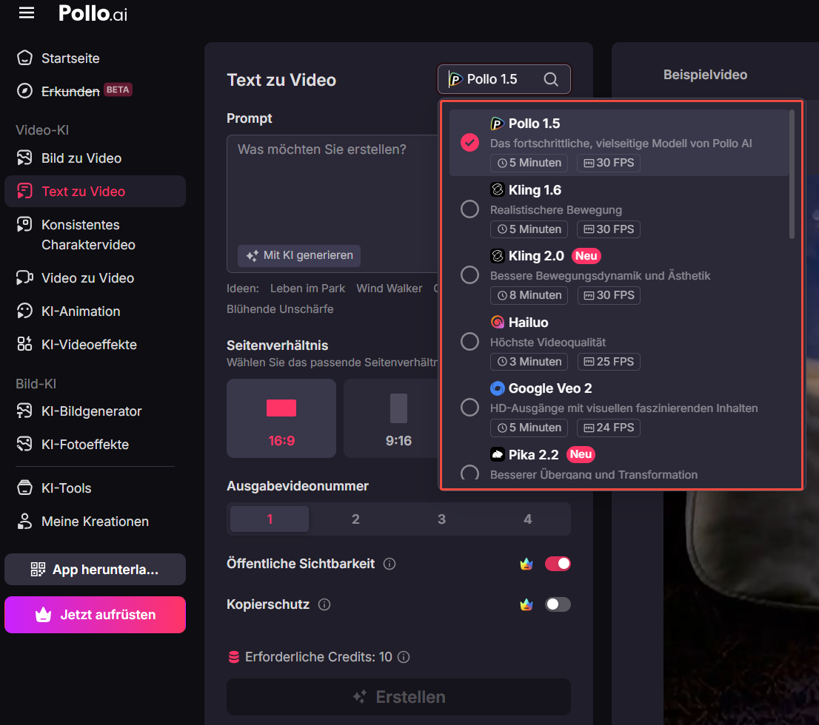
Task: Set output video number to 4
Action: 528,519
